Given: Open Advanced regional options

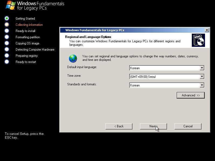Looking at the screenshot, I should point(191,95).
